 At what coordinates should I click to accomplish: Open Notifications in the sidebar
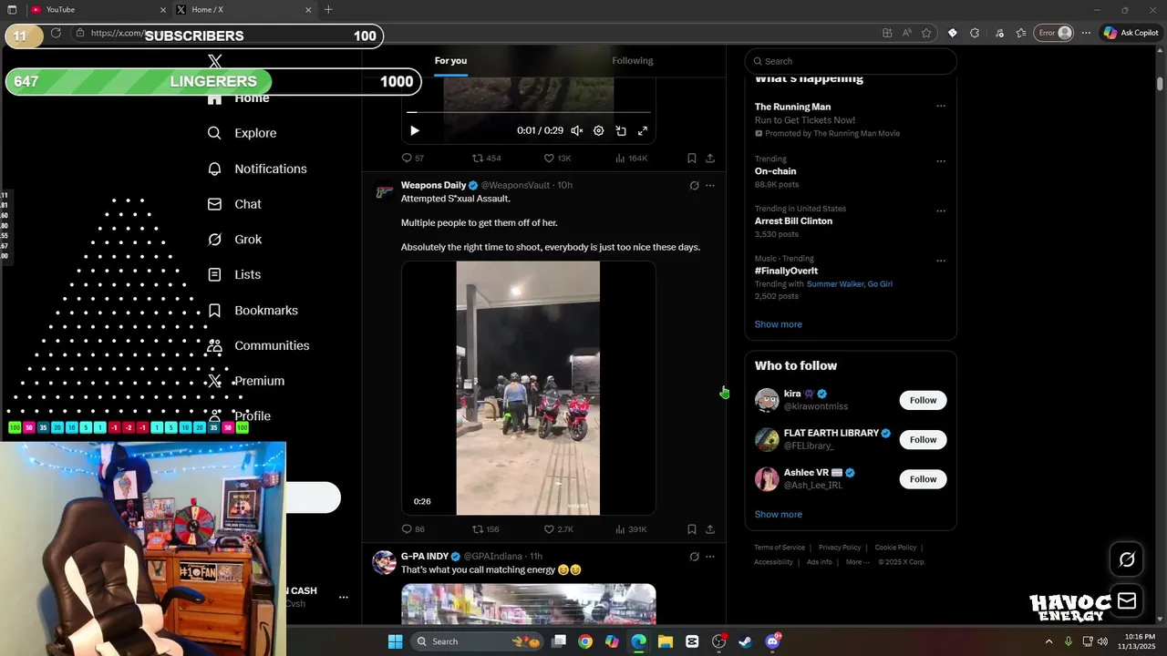click(258, 169)
